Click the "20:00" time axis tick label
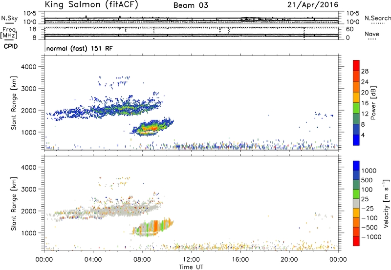 pos(289,260)
